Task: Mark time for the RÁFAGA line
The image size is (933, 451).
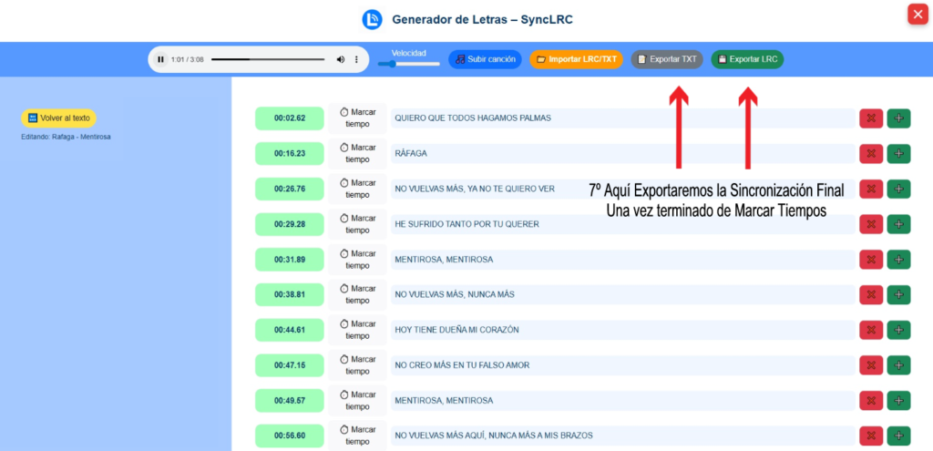Action: point(358,153)
